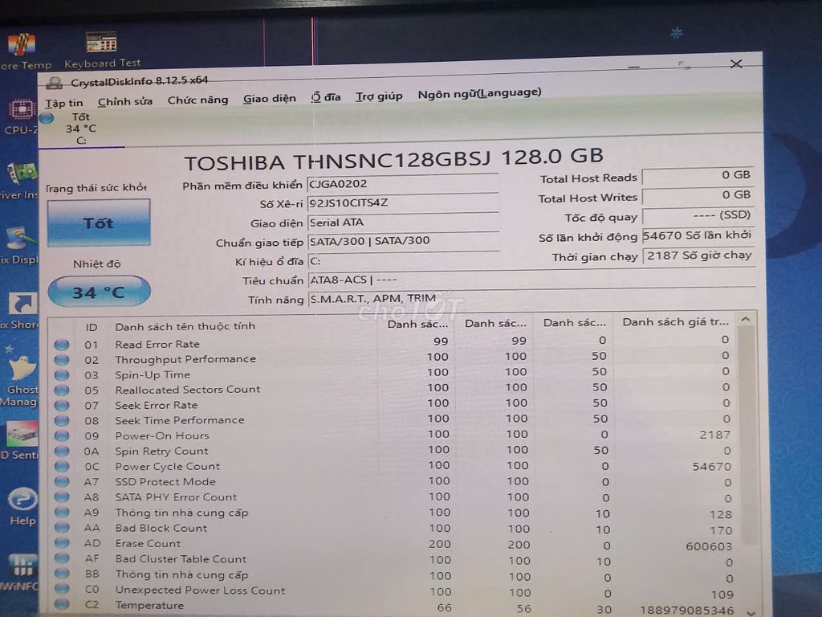This screenshot has width=822, height=617.
Task: Open the Chỉnh sửa menu
Action: (x=124, y=101)
